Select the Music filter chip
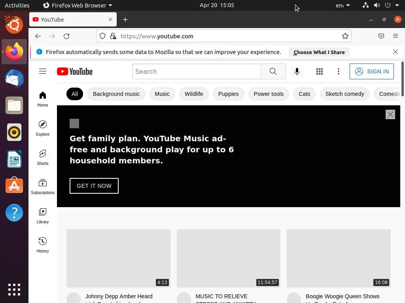Image resolution: width=405 pixels, height=303 pixels. pos(162,94)
